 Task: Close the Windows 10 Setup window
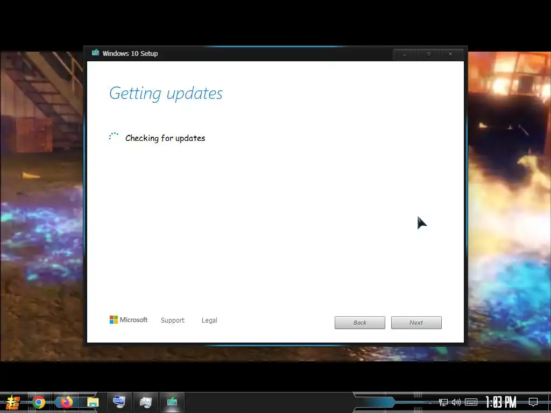click(450, 54)
